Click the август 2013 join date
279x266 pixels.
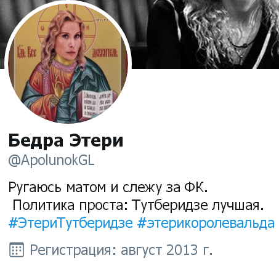tap(167, 250)
